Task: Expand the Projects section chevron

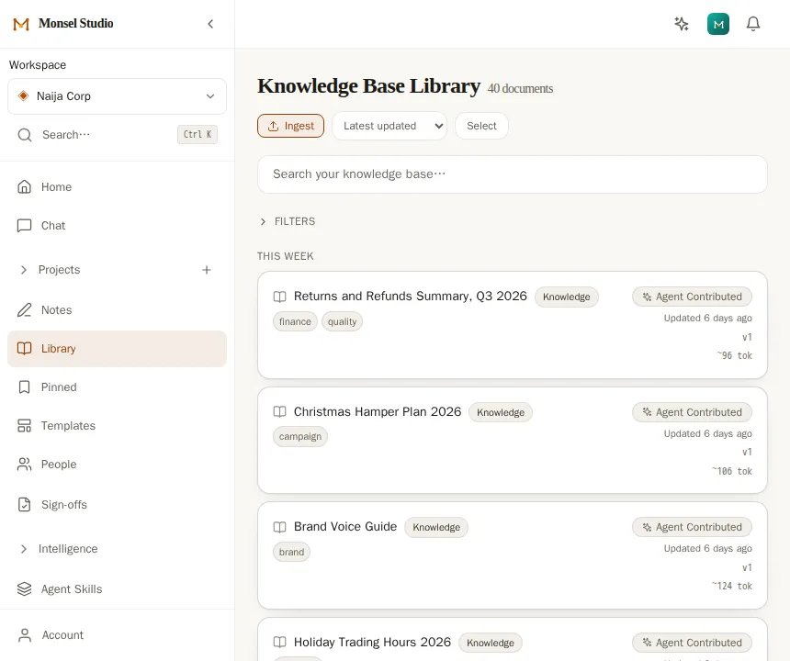Action: click(24, 270)
